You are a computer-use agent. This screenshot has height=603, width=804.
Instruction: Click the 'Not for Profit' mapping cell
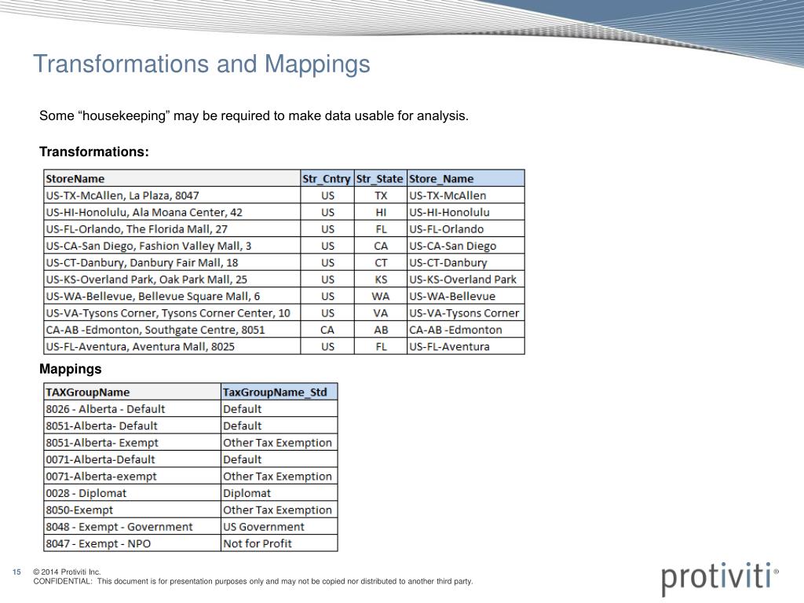(x=280, y=543)
